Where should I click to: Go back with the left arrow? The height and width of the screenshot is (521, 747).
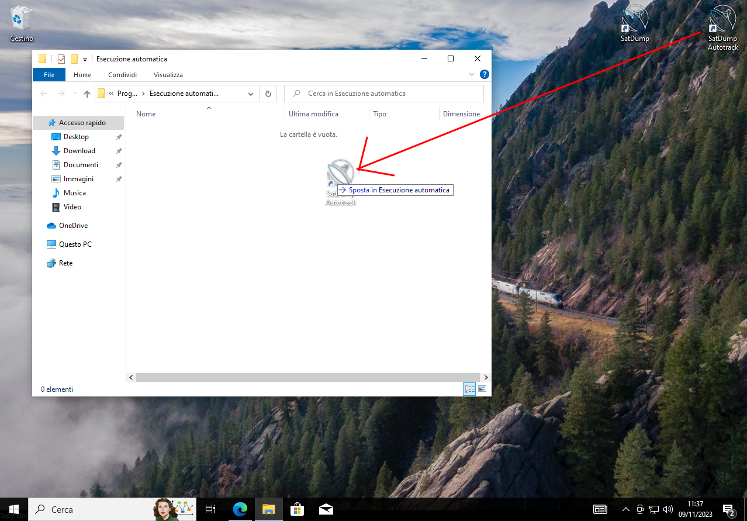tap(44, 94)
